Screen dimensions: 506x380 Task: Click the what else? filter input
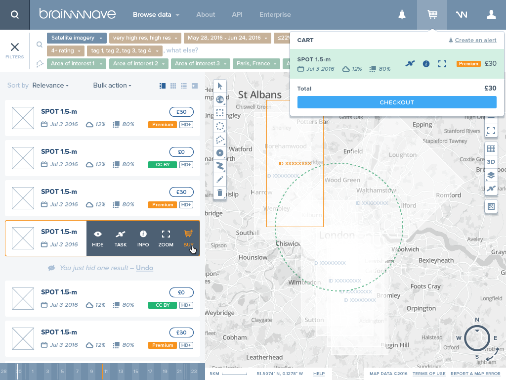click(182, 50)
